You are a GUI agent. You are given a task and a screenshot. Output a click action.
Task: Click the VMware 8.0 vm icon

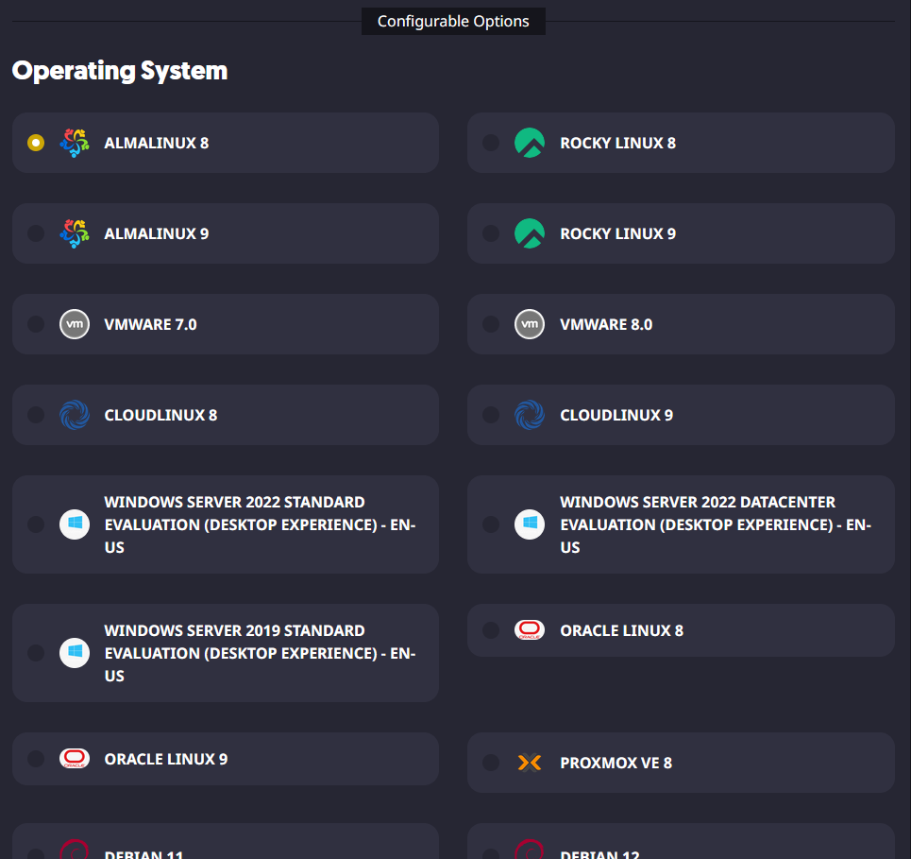[530, 324]
